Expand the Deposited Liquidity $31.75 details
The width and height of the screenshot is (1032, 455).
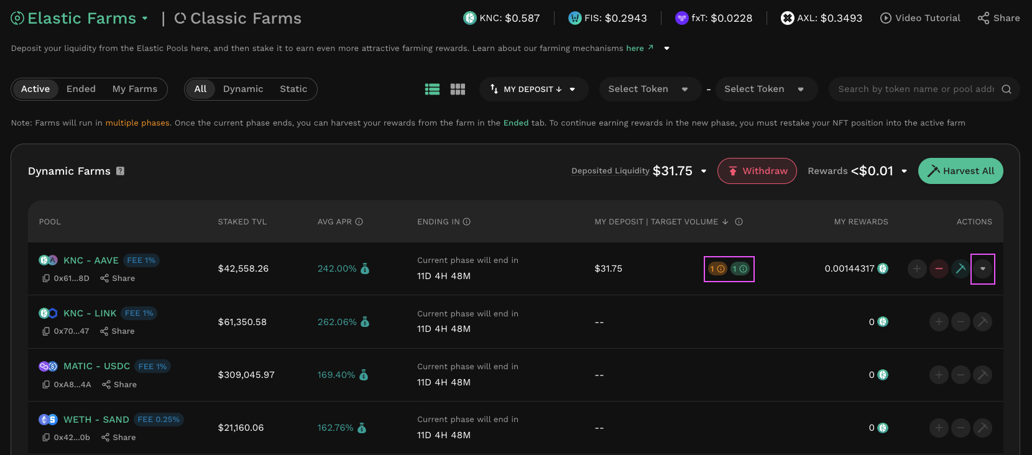click(x=704, y=172)
